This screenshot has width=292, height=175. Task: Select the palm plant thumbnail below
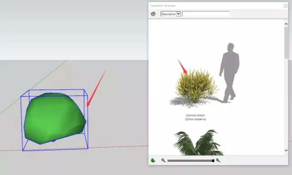[198, 143]
